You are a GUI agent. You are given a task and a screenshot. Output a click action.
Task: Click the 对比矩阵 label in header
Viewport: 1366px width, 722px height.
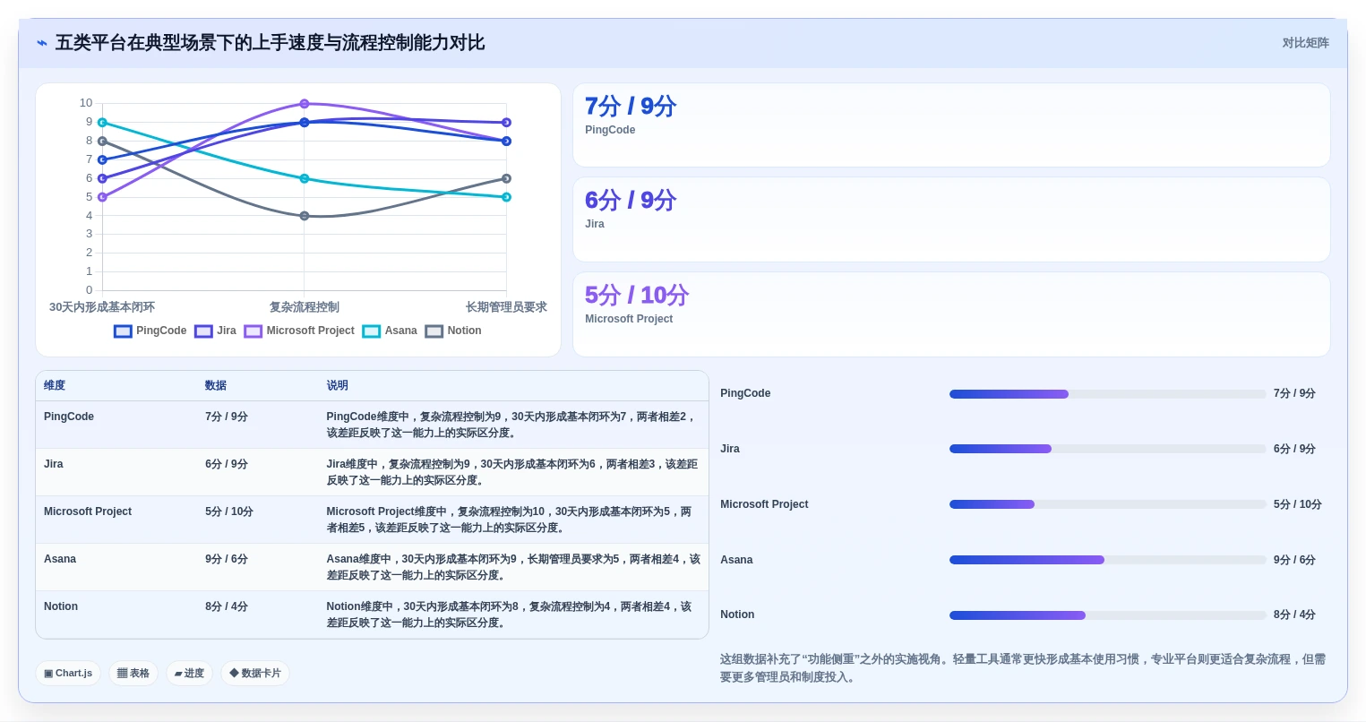tap(1305, 43)
